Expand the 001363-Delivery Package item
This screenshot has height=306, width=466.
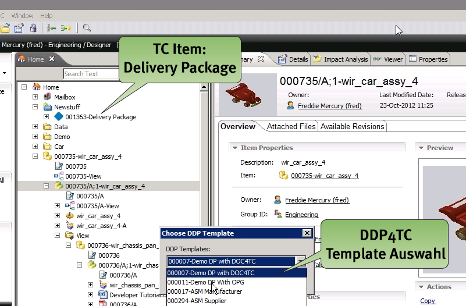[46, 117]
